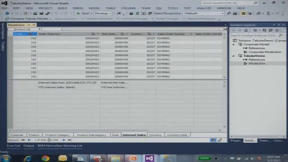This screenshot has height=162, width=288.
Task: Open the Start button dropdown arrow
Action: (91, 13)
